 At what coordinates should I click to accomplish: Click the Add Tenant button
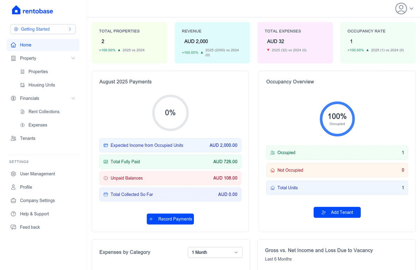(337, 212)
